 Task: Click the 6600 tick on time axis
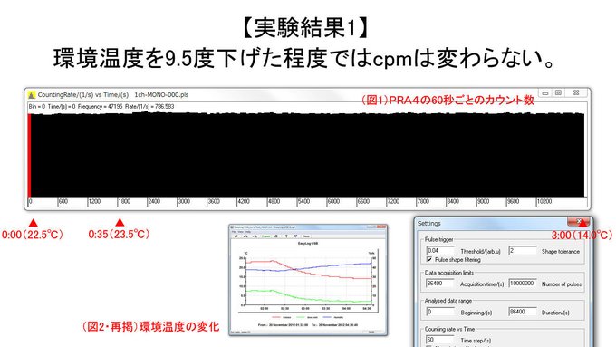tap(363, 202)
